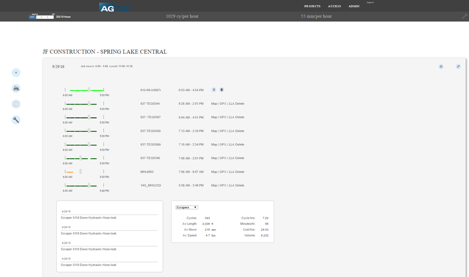
Task: Click the Logout link
Action: tap(370, 3)
